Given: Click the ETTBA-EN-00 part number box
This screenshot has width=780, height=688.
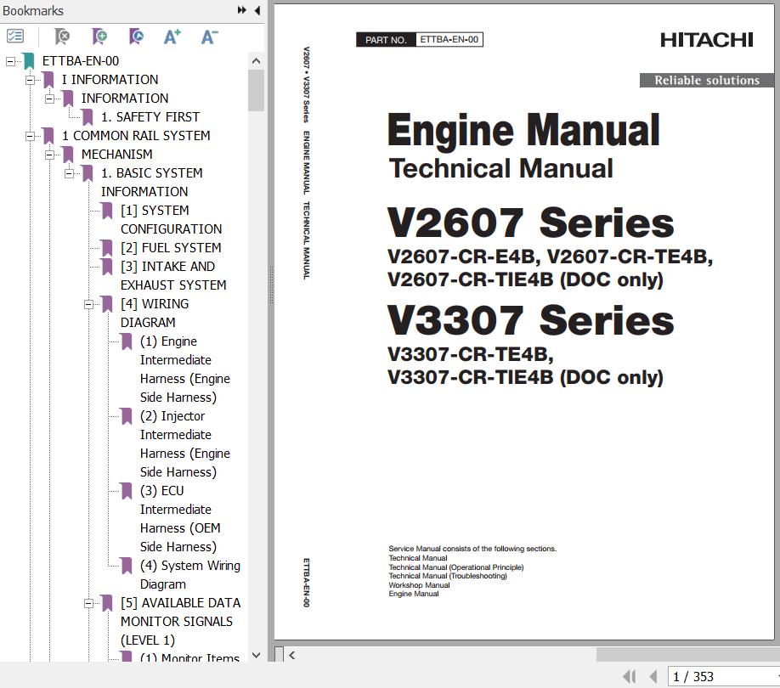Looking at the screenshot, I should (x=449, y=39).
